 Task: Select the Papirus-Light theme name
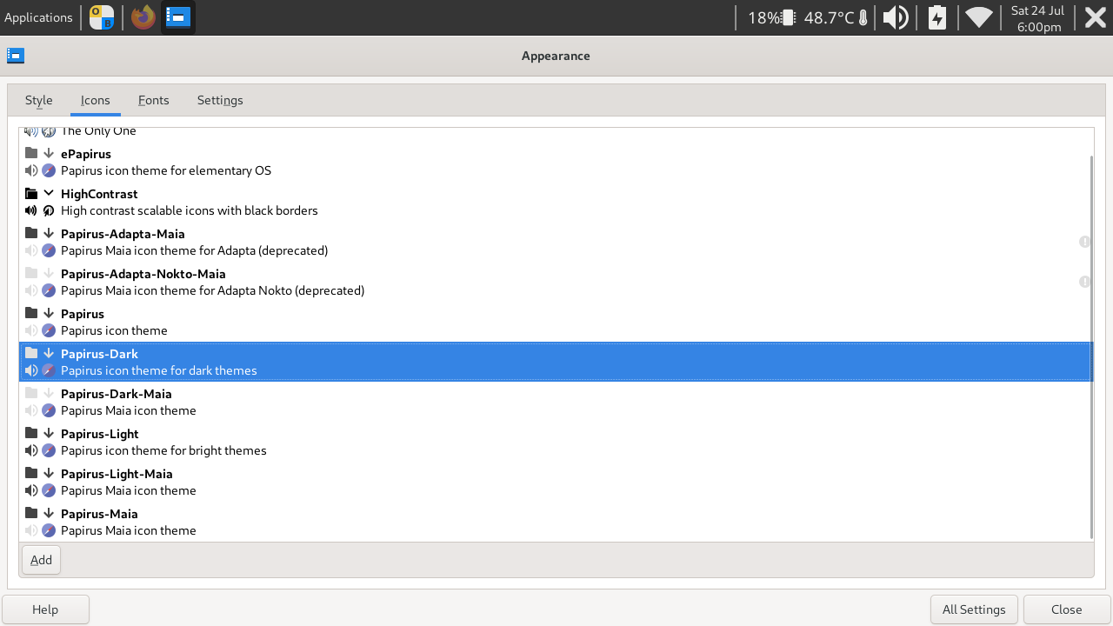(x=100, y=434)
